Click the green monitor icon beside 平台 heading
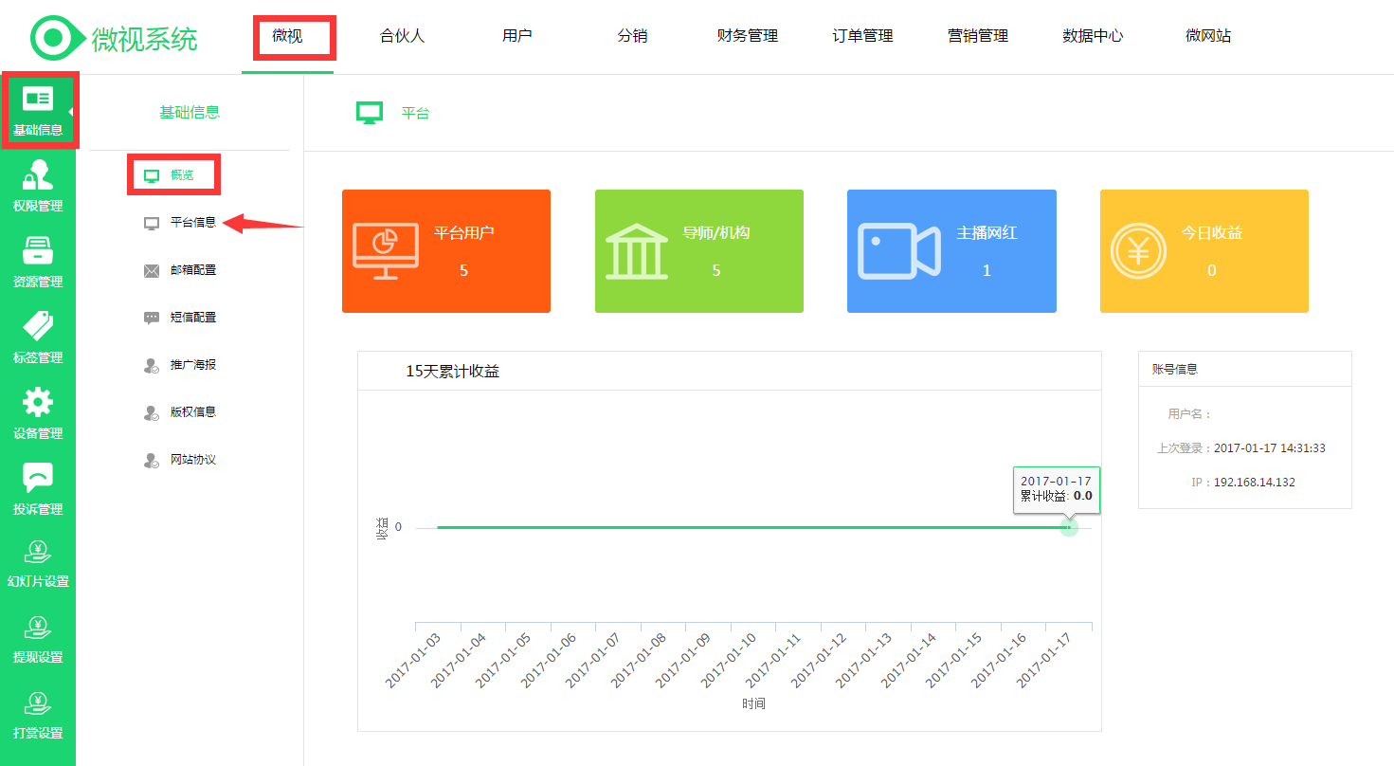This screenshot has height=766, width=1394. [370, 113]
